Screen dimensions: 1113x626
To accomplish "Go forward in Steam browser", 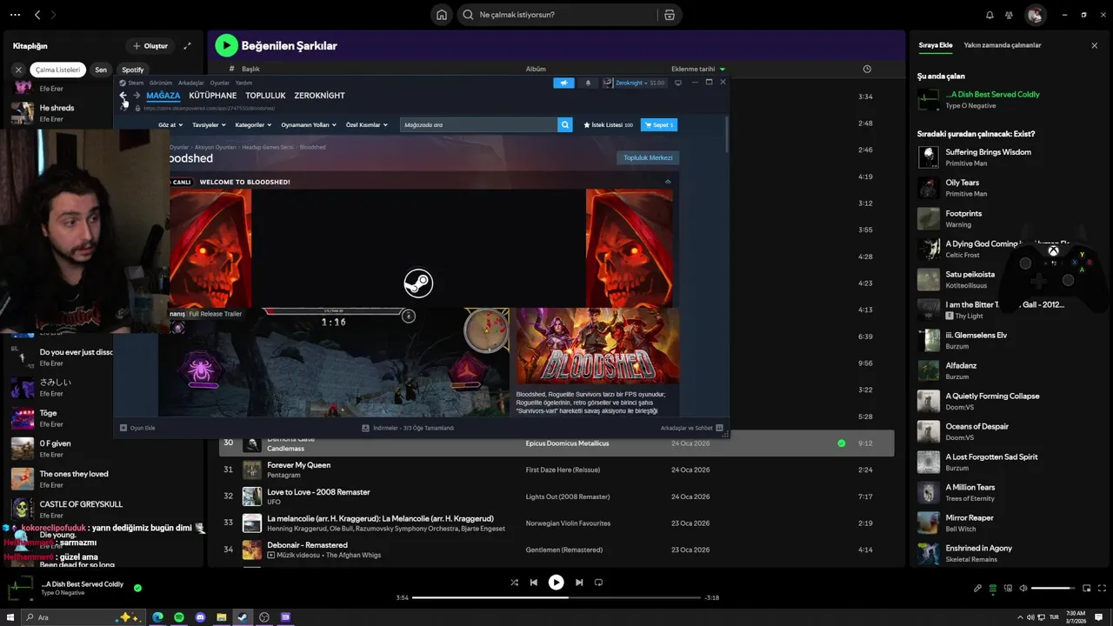I will coord(137,96).
